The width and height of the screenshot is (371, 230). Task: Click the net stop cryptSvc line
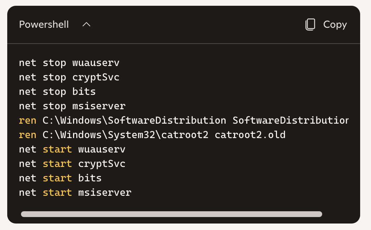coord(69,78)
